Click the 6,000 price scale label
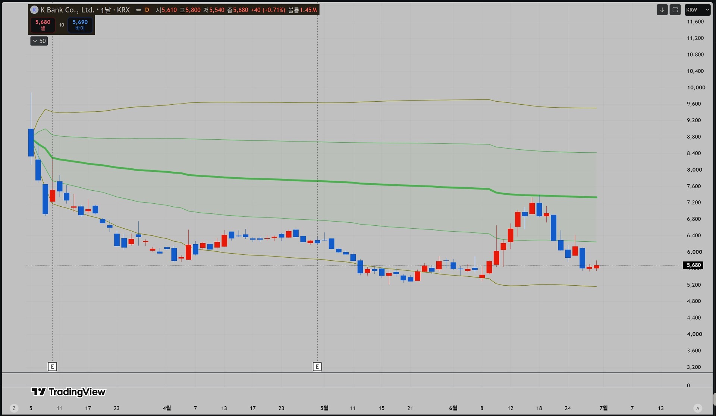This screenshot has width=716, height=416. pos(694,252)
